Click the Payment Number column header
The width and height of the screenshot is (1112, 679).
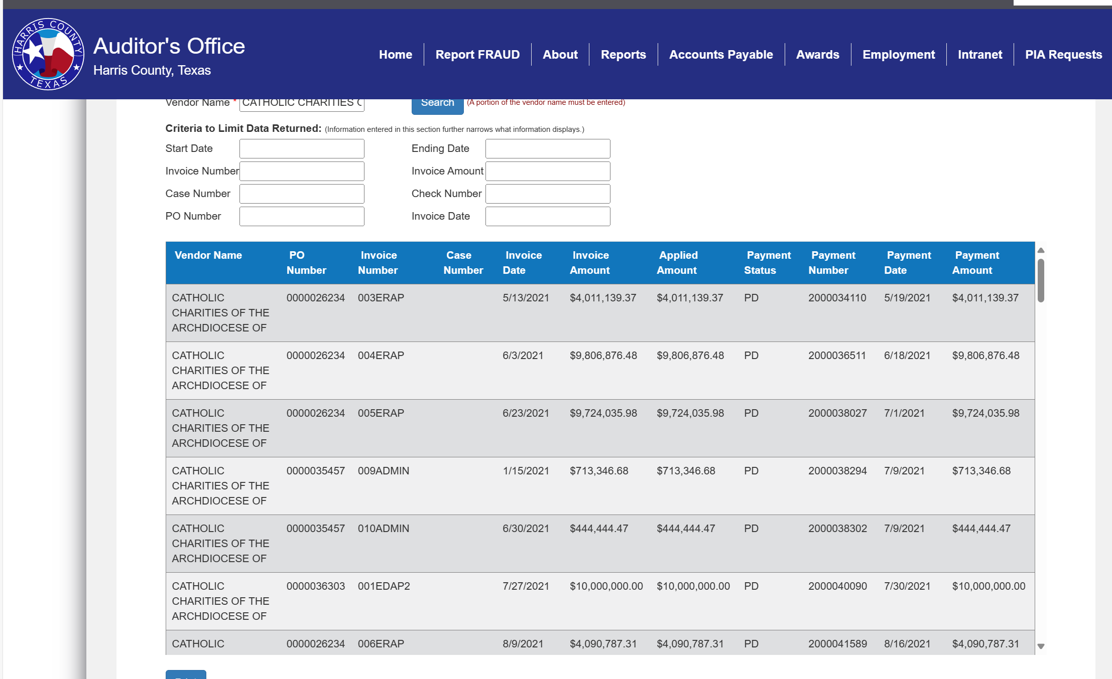832,263
